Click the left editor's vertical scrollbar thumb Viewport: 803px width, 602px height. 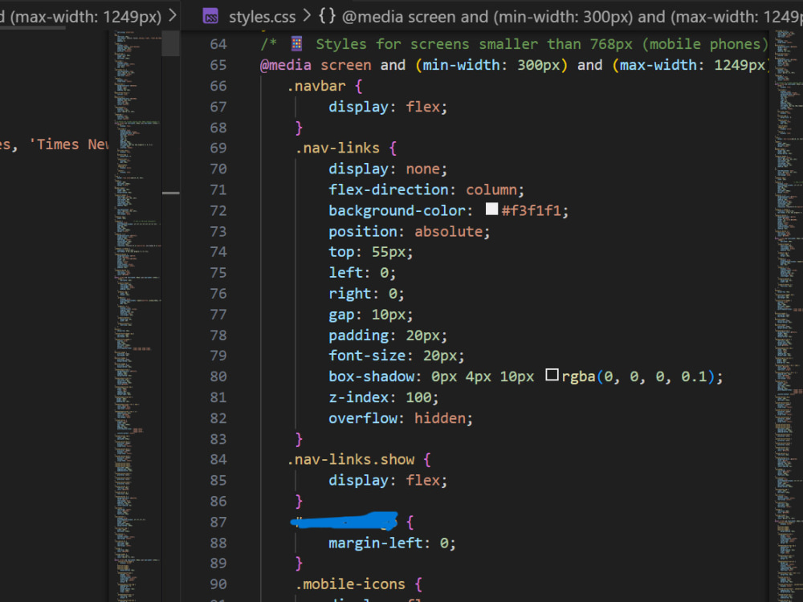pyautogui.click(x=170, y=43)
